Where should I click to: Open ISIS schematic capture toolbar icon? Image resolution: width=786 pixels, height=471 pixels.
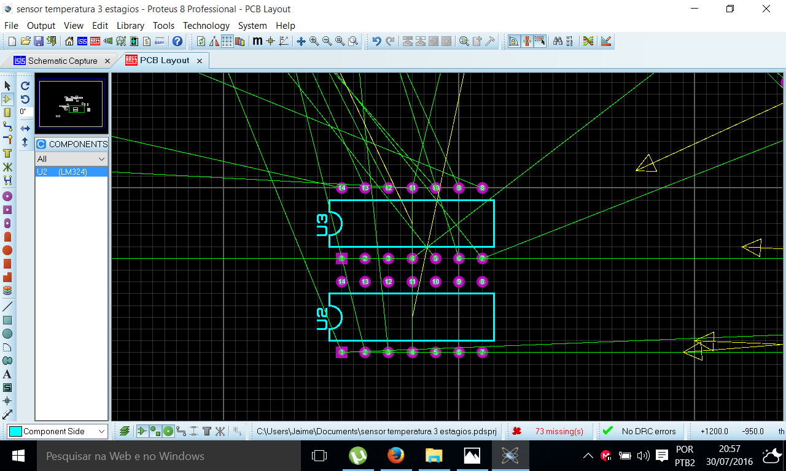tap(82, 41)
